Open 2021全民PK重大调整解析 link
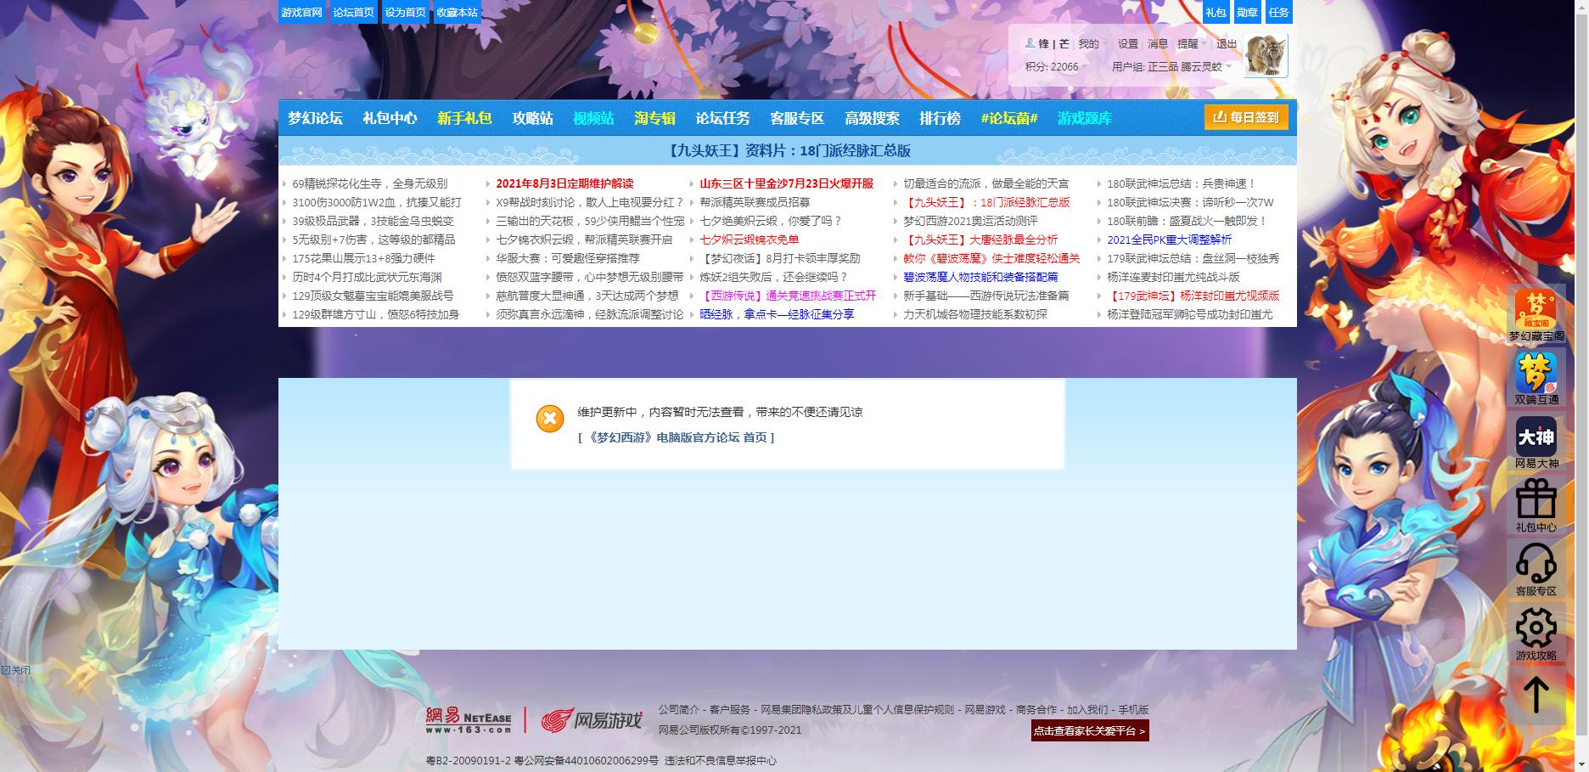The width and height of the screenshot is (1589, 772). 1169,239
